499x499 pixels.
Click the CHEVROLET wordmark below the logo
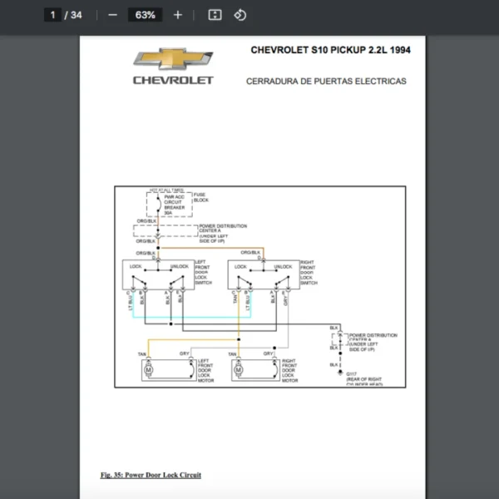coord(173,80)
